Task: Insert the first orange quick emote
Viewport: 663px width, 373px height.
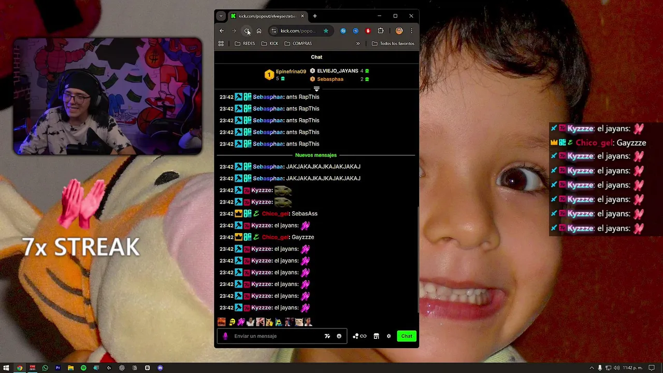Action: [222, 322]
